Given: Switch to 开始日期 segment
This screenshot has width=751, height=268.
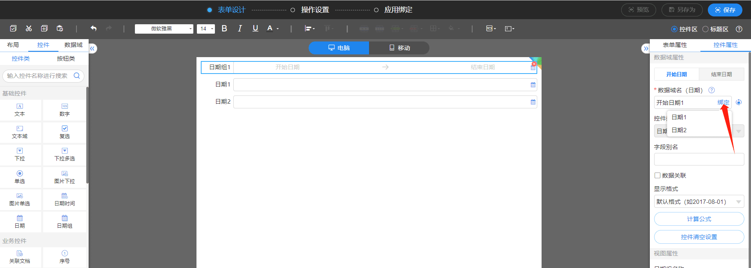Looking at the screenshot, I should click(x=676, y=74).
